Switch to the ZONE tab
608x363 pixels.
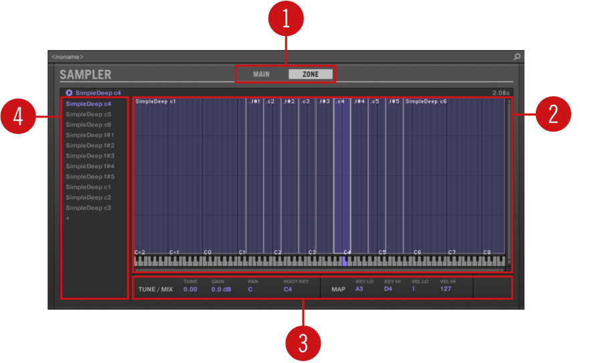pos(311,74)
